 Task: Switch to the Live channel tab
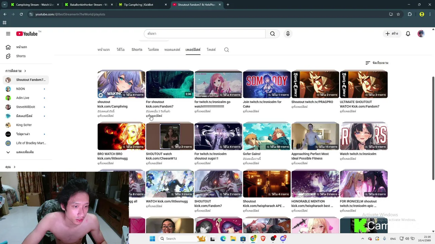coord(153,50)
